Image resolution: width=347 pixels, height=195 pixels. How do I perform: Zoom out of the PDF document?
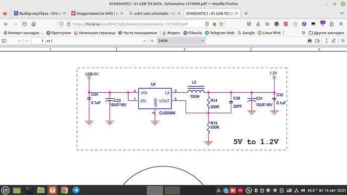145,41
